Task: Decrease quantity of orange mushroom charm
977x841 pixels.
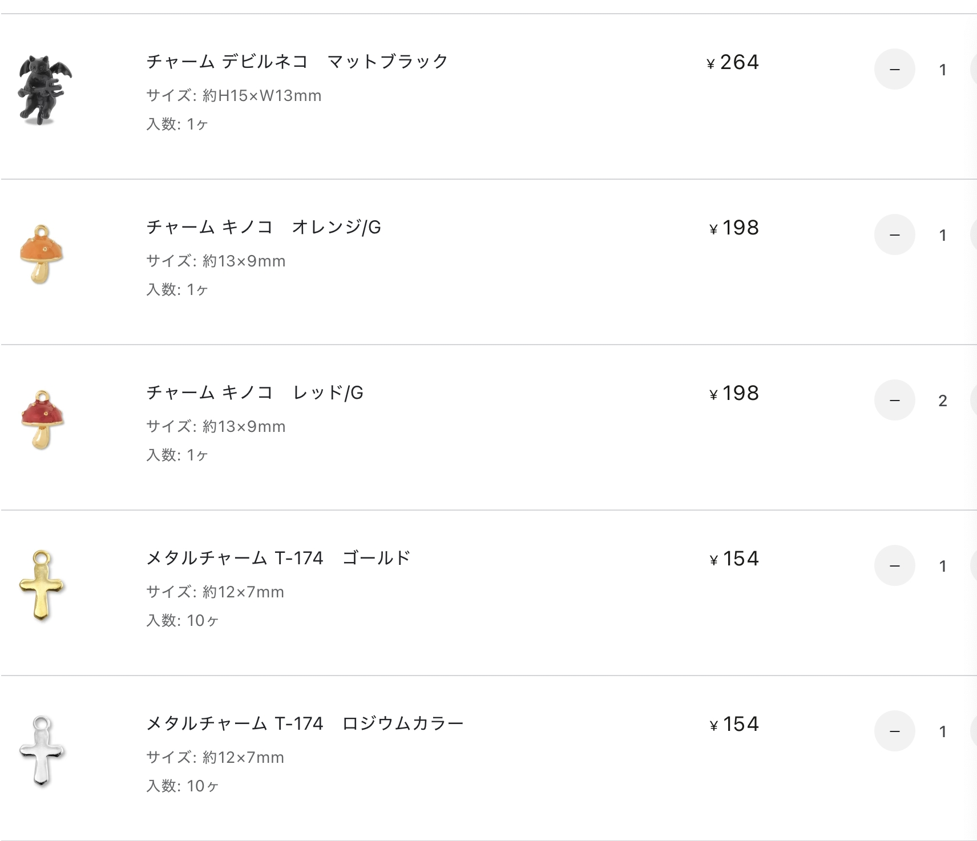Action: tap(894, 234)
